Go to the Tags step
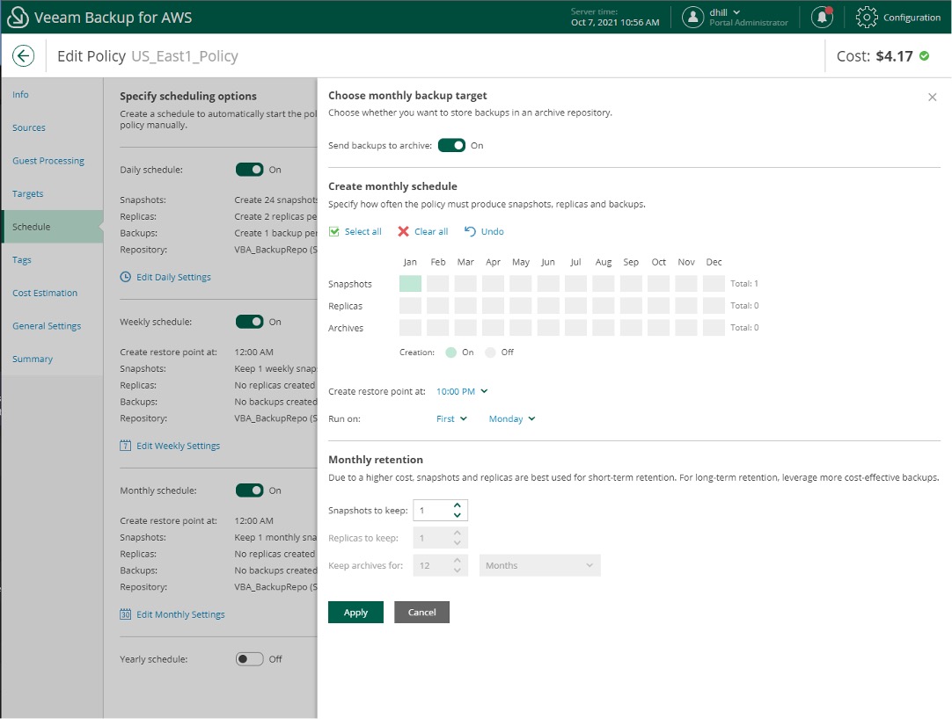 pos(22,259)
